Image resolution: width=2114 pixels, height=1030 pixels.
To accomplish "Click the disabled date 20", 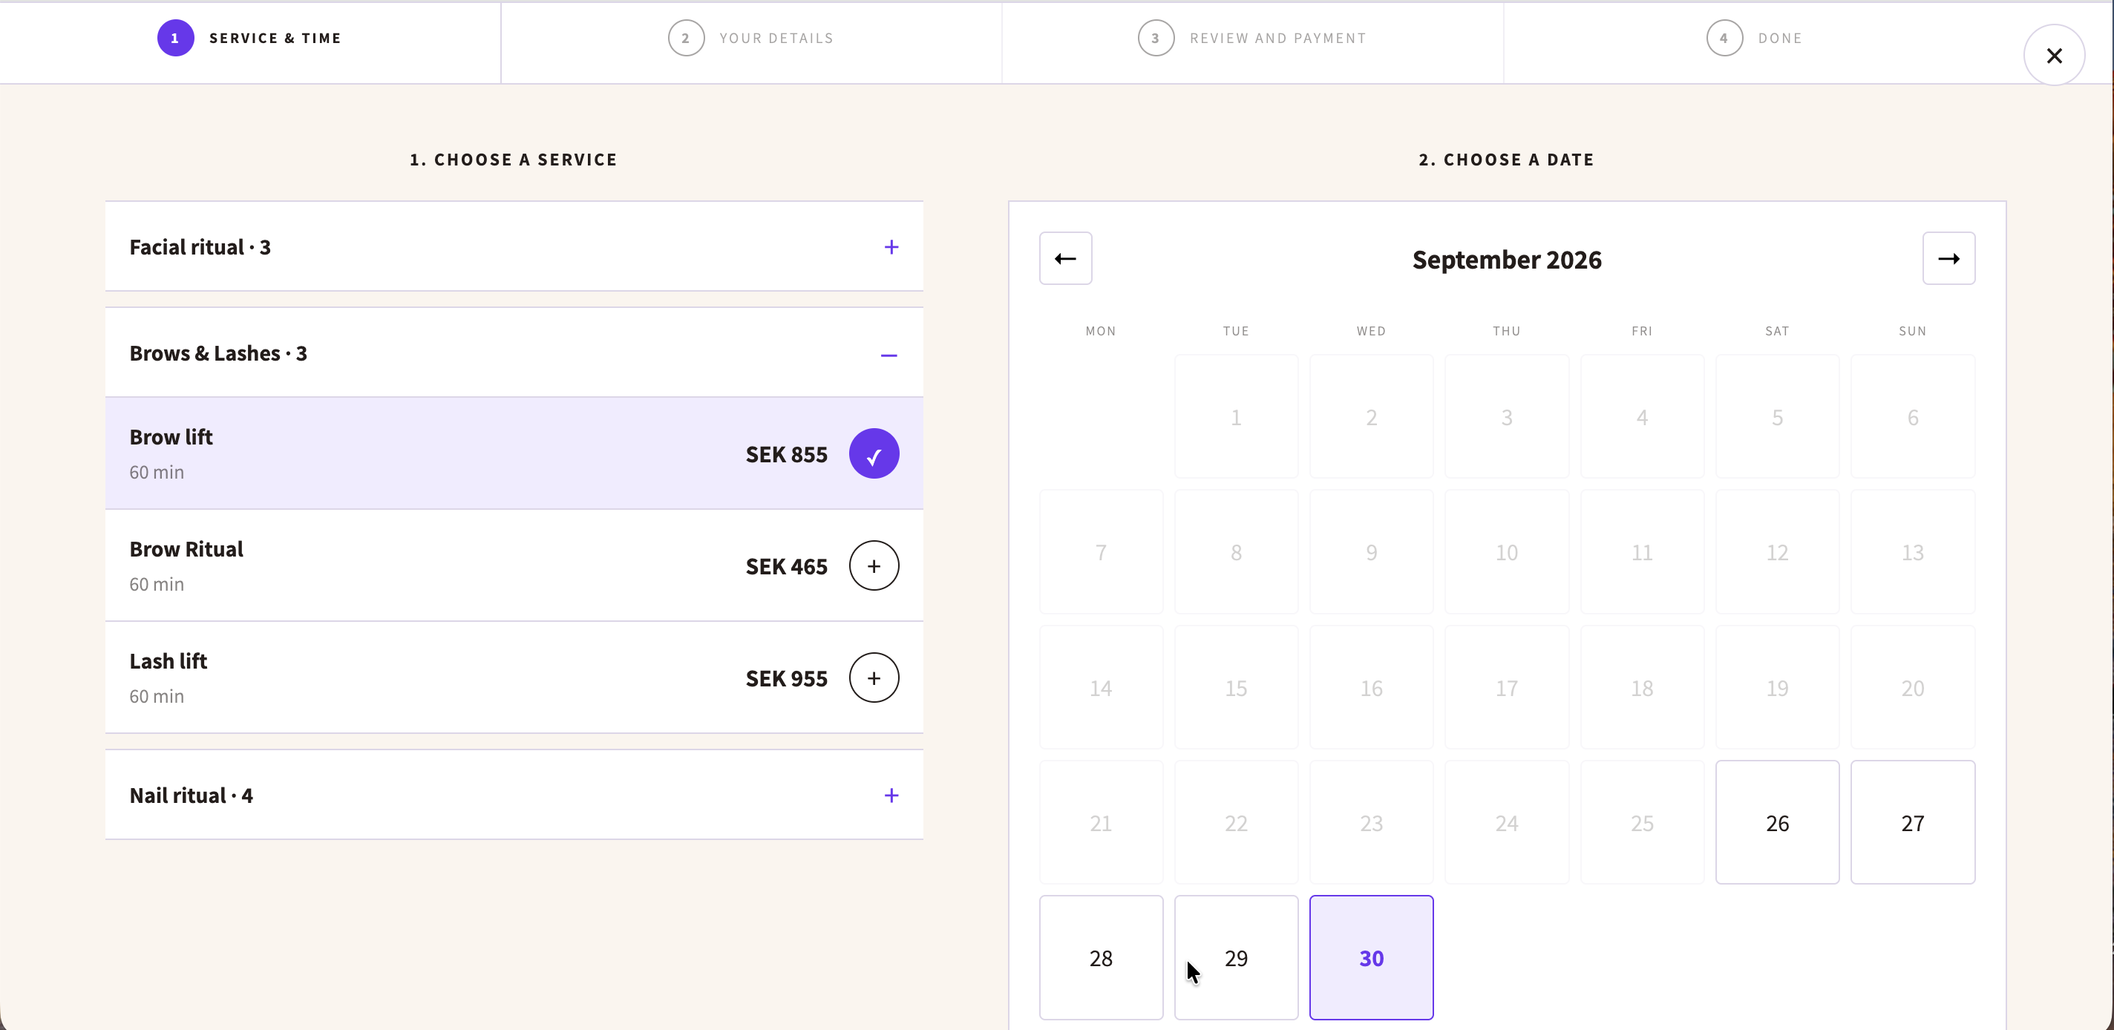I will (x=1912, y=688).
